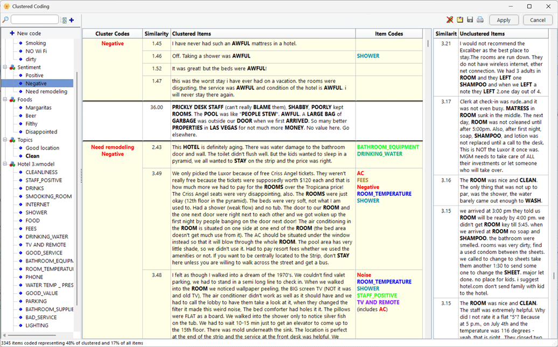
Task: Click the Noise item code
Action: [x=364, y=275]
